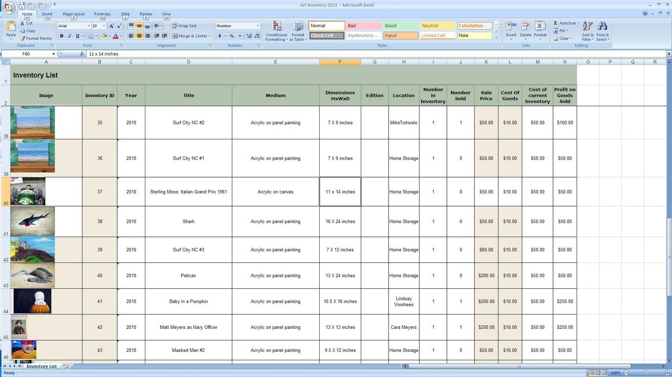This screenshot has height=377, width=672.
Task: Toggle bold formatting
Action: pyautogui.click(x=62, y=36)
